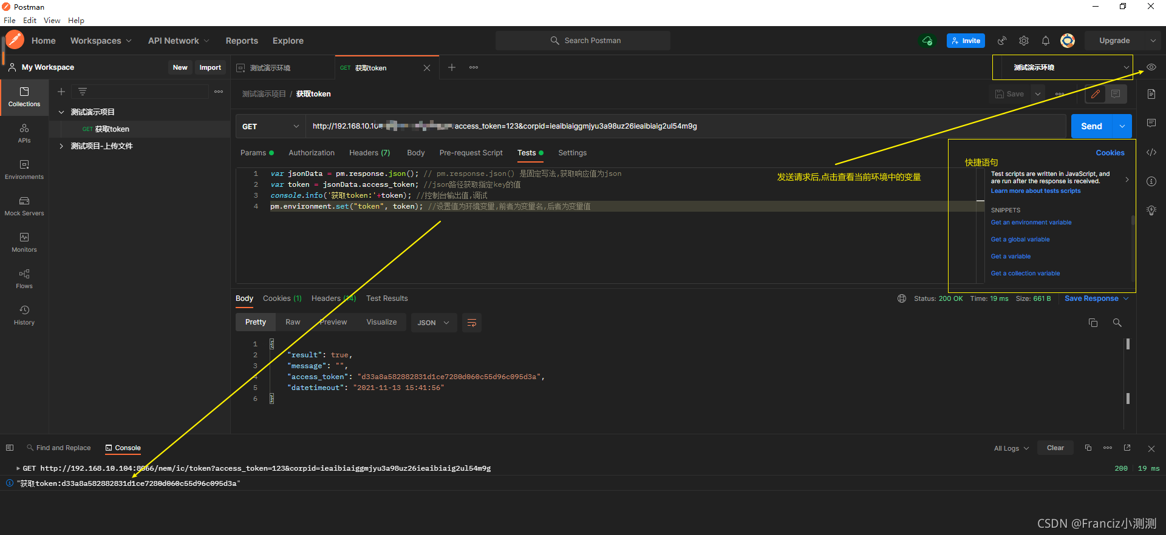Click the request URL input field
This screenshot has height=535, width=1166.
(x=686, y=126)
